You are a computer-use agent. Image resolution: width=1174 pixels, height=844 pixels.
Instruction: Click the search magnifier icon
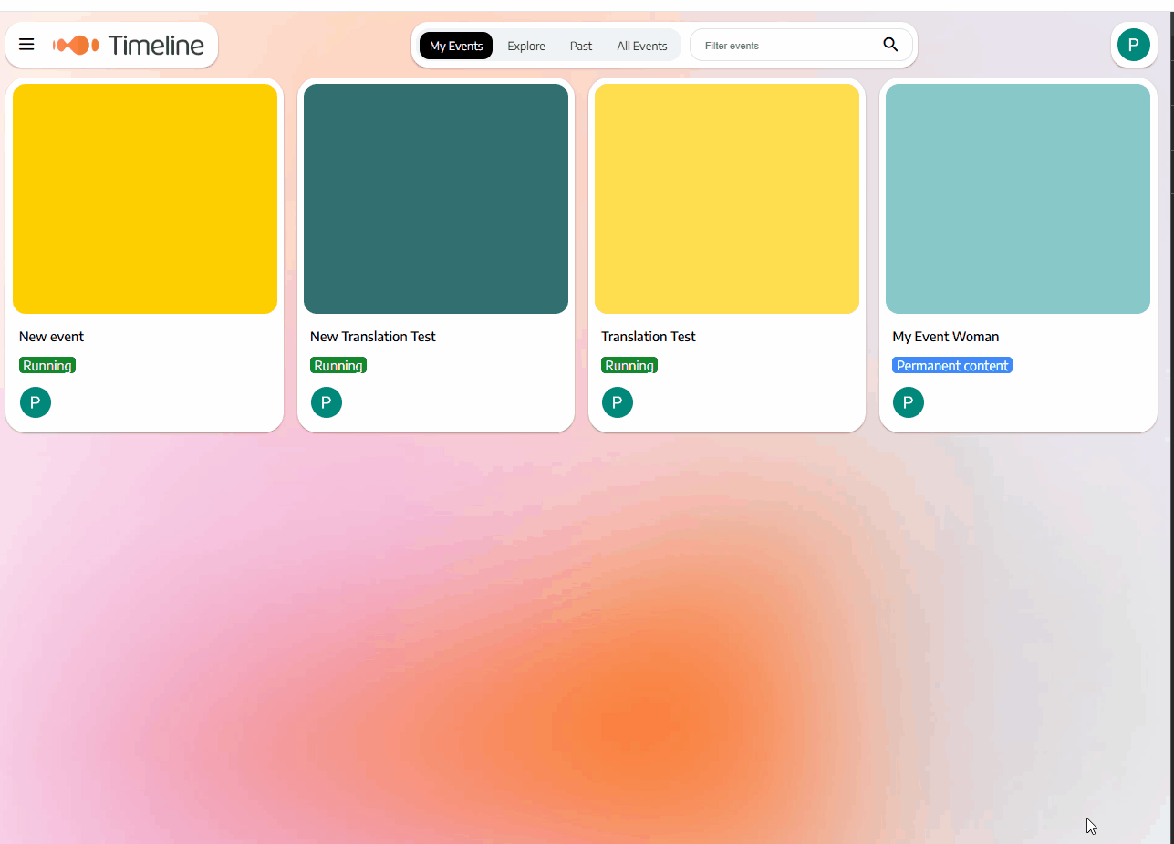click(890, 45)
